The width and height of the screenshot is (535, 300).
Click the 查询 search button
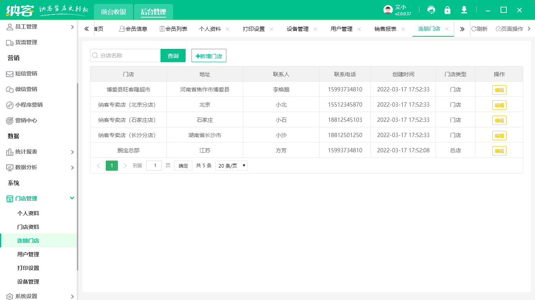click(x=173, y=55)
